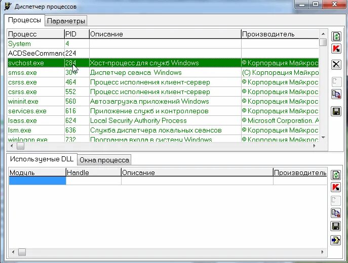The image size is (348, 263).
Task: Click the (C) Корпорация vendor cell for smss.exe
Action: pos(280,72)
